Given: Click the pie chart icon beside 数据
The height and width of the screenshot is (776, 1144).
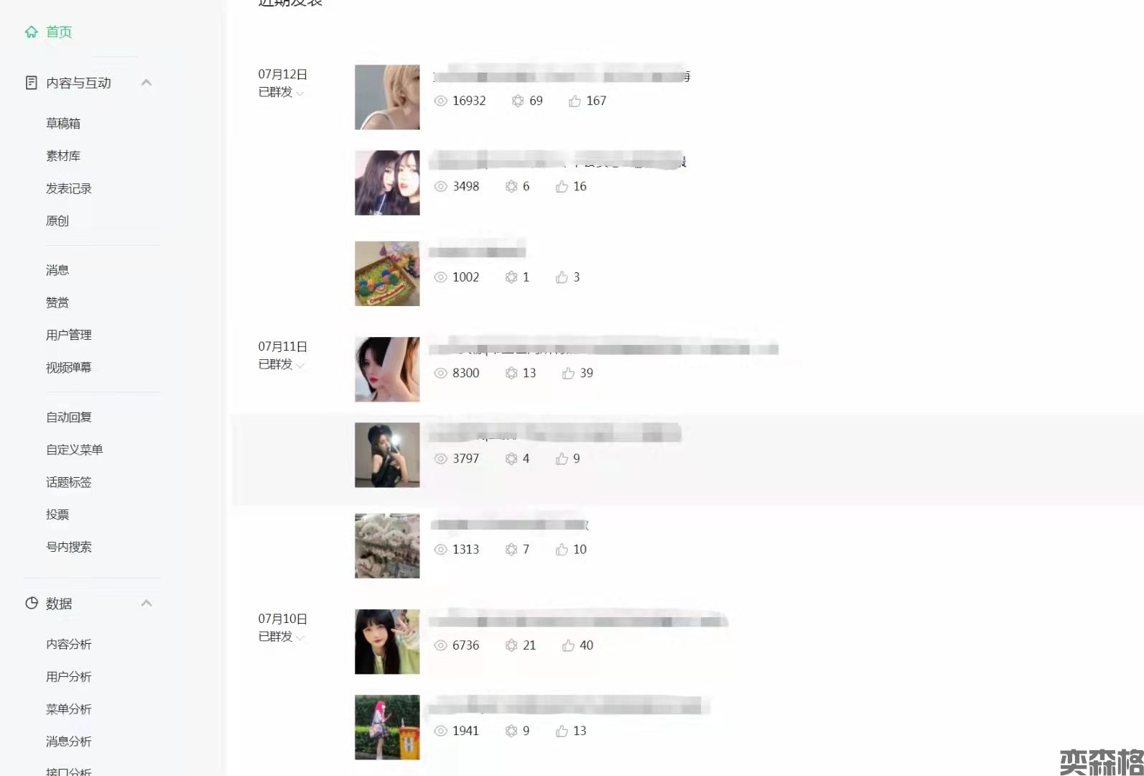Looking at the screenshot, I should point(31,603).
